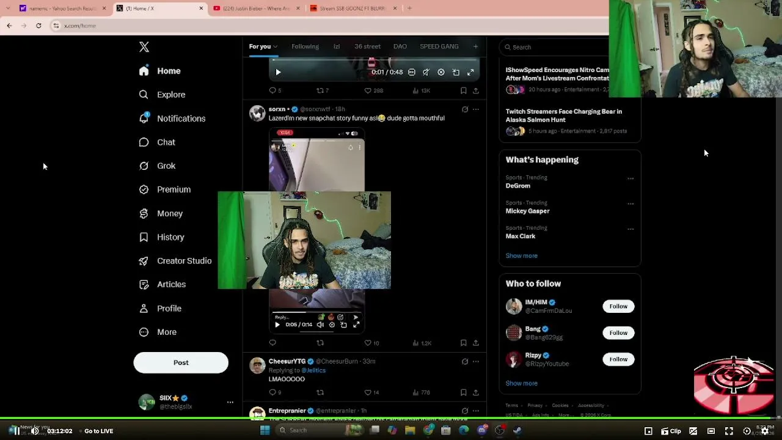Toggle mute on the stream player
The height and width of the screenshot is (440, 782).
coord(35,431)
